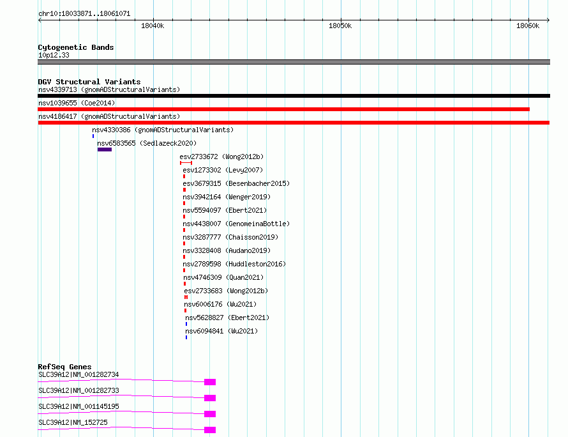
Task: Open variant esv2733683 (Wong2012b) label
Action: pyautogui.click(x=226, y=291)
